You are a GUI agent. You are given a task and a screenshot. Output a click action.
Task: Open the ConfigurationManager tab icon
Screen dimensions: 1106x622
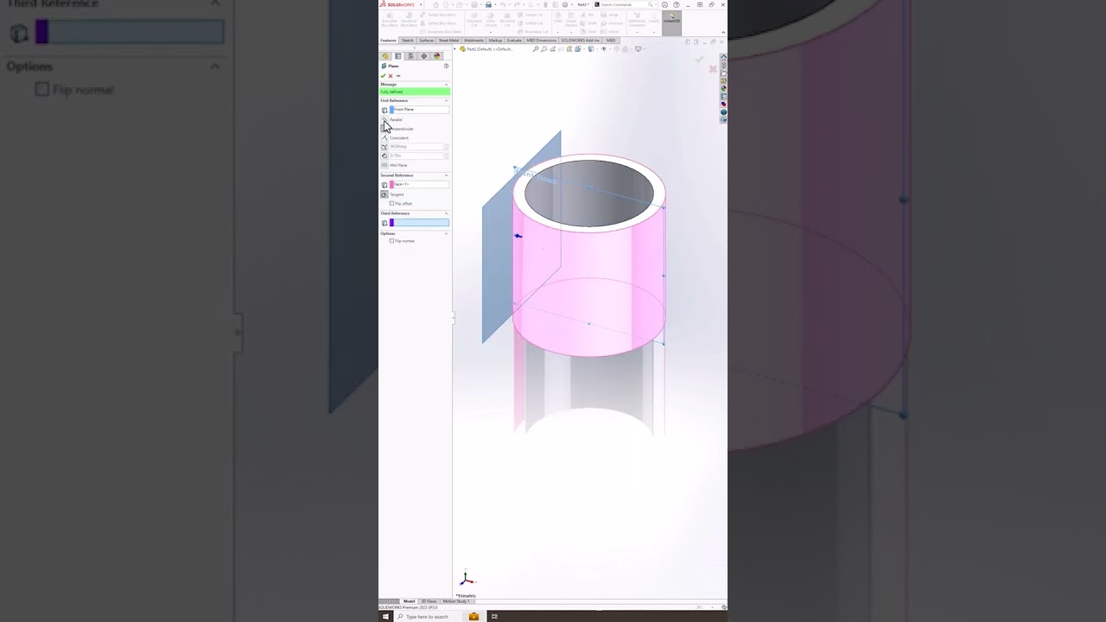410,56
